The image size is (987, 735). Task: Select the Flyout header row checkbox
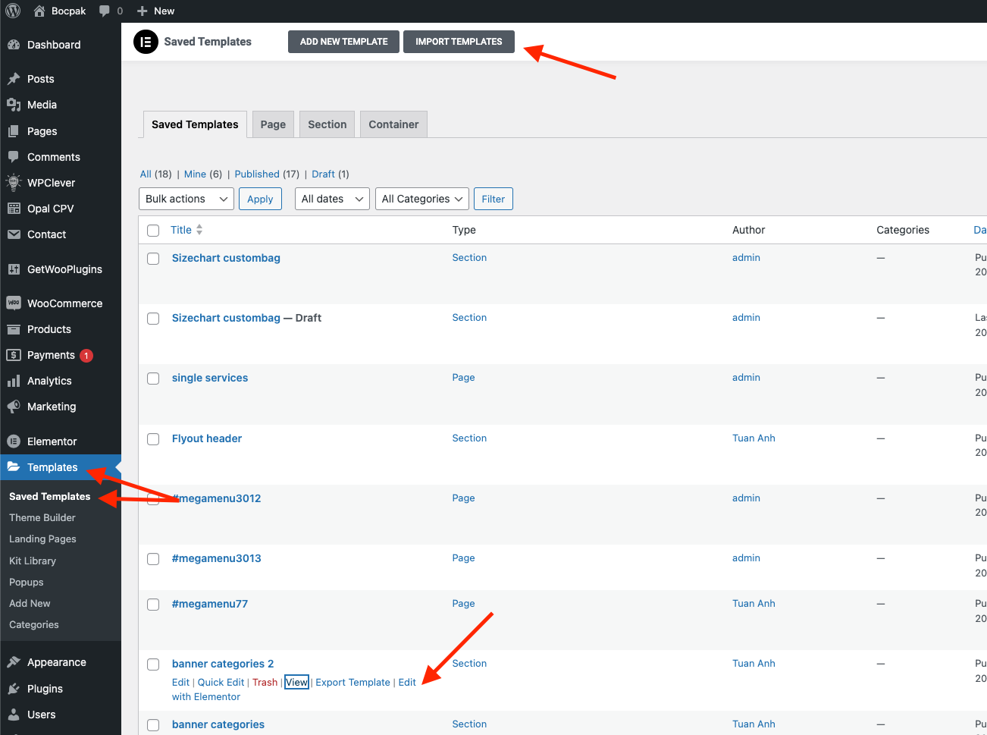[x=153, y=439]
